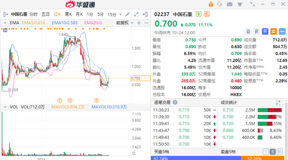This screenshot has width=288, height=160.
Task: Click the MAVOL5:504.2万 label
Action: 68,107
